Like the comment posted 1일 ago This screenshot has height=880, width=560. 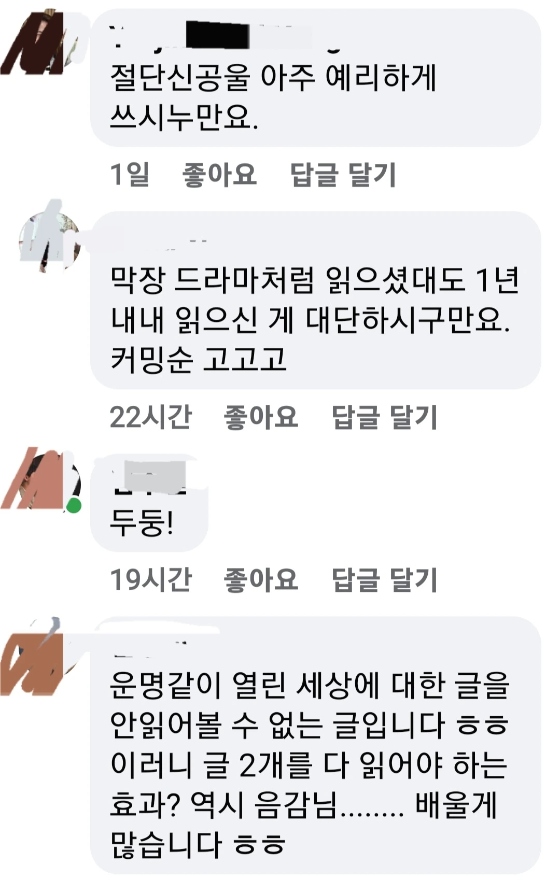click(x=219, y=174)
